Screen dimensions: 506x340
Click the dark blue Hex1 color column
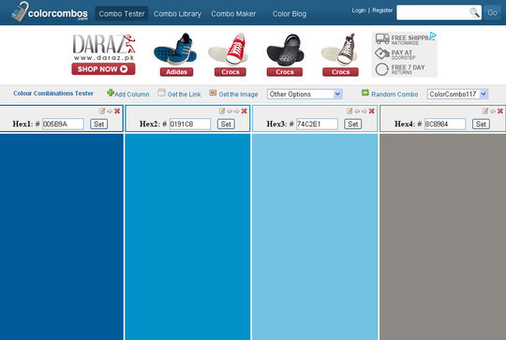coord(61,237)
